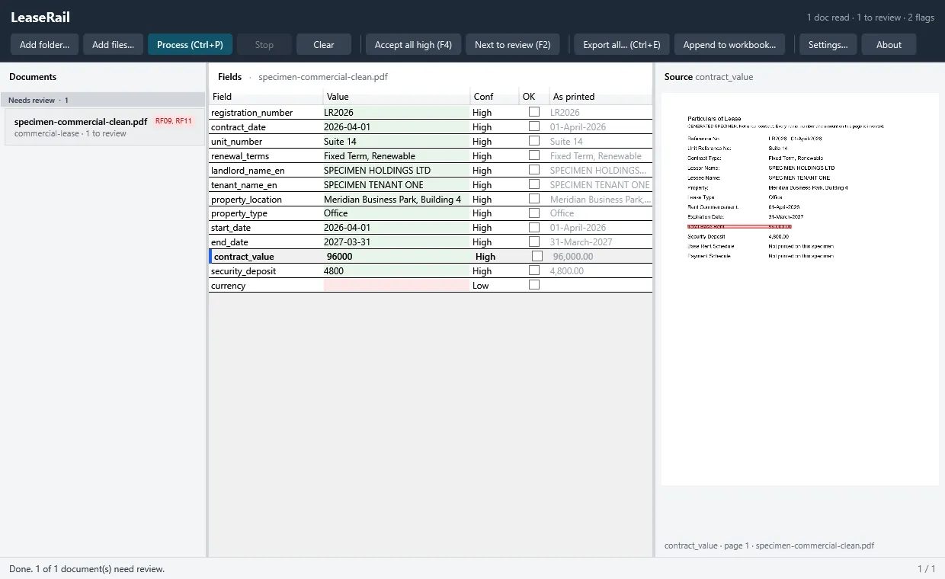Check OK box for currency
945x579 pixels.
pos(534,285)
